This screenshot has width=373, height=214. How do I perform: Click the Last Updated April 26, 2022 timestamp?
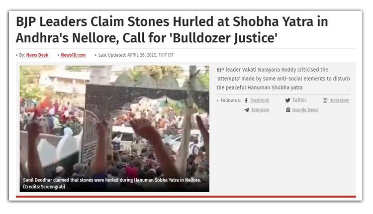pyautogui.click(x=136, y=55)
